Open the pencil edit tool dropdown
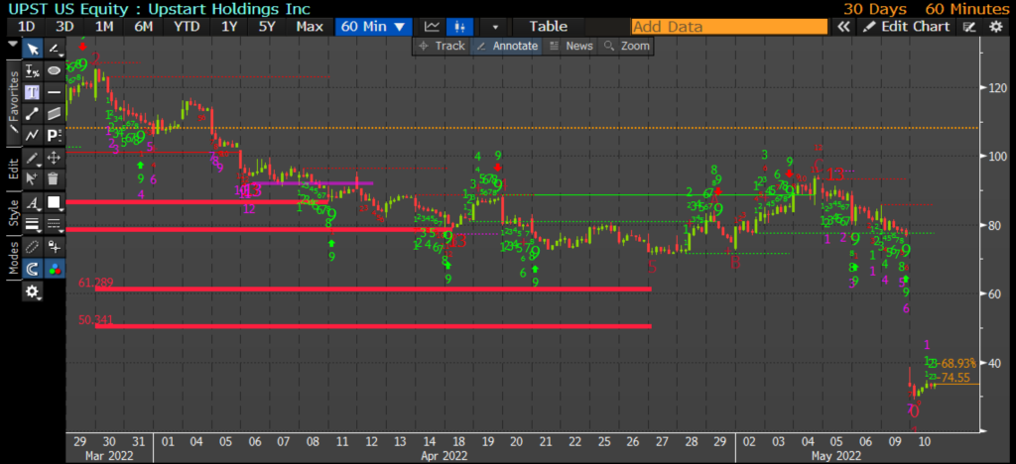 [x=33, y=158]
